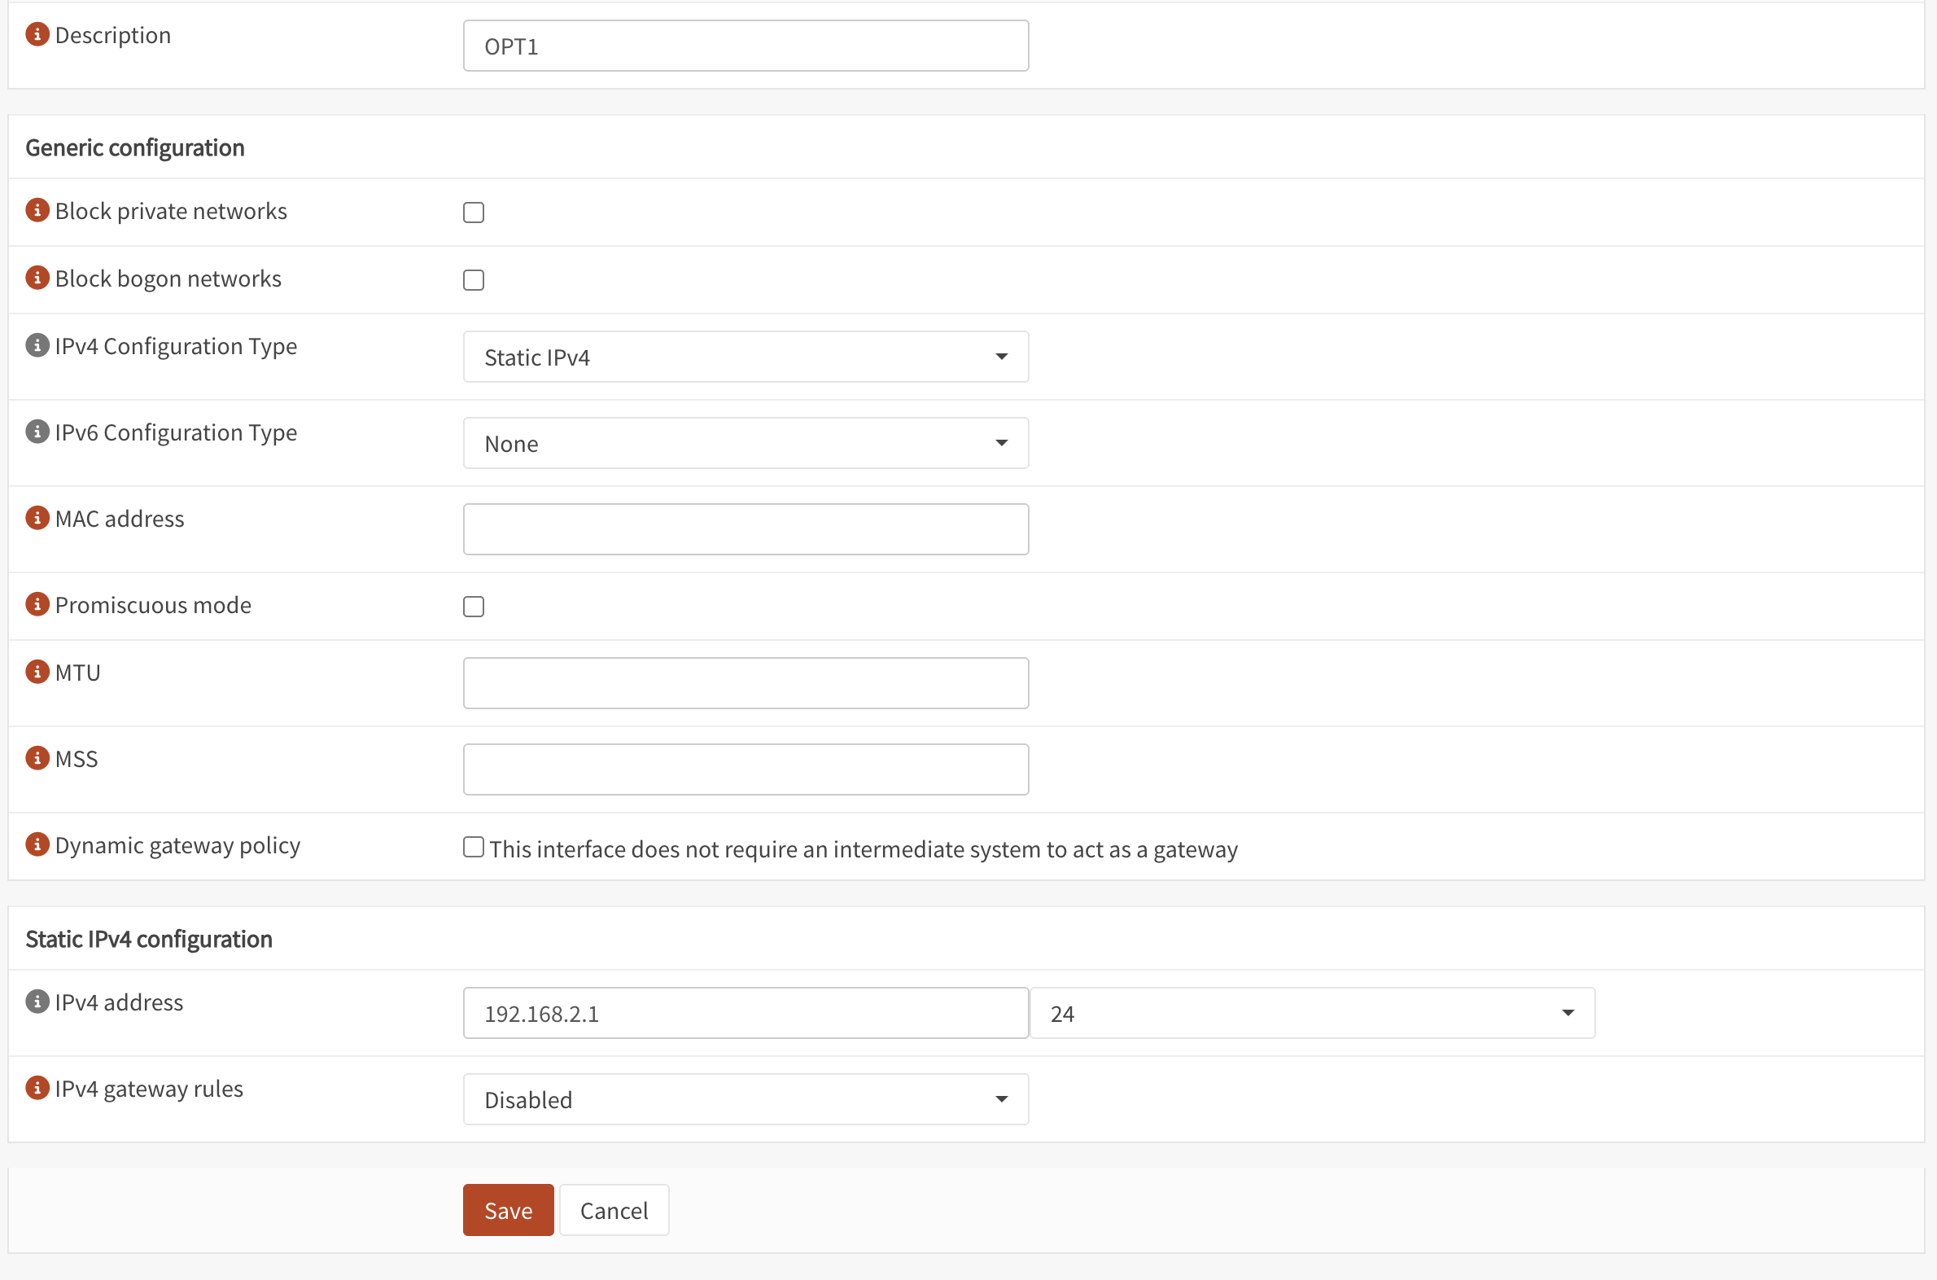Click the info icon beside Block bogon networks
Screen dimensions: 1937x1280
[x=37, y=278]
